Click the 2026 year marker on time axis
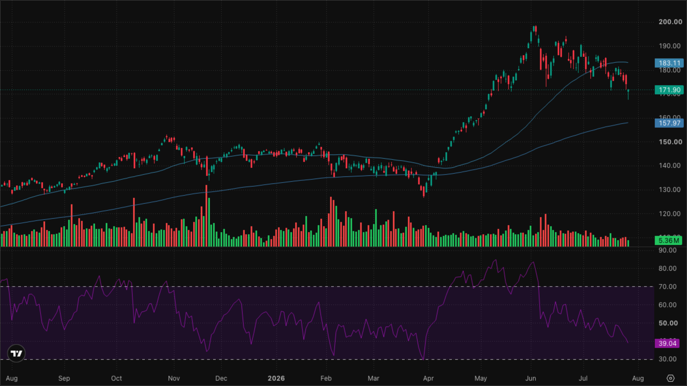This screenshot has height=386, width=687. 276,378
